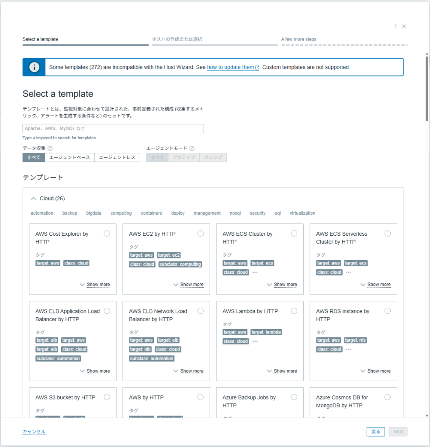Show more for AWS ECS Cluster by HTTP
The image size is (430, 447).
[285, 285]
